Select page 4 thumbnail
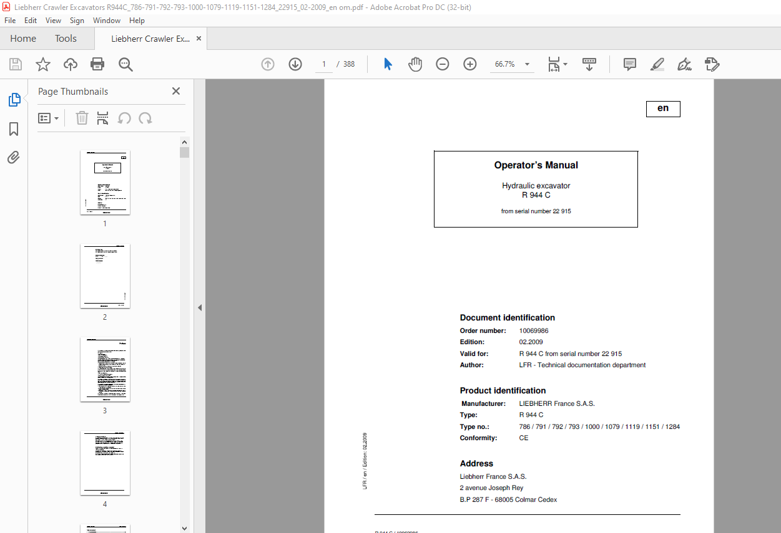 click(x=105, y=463)
